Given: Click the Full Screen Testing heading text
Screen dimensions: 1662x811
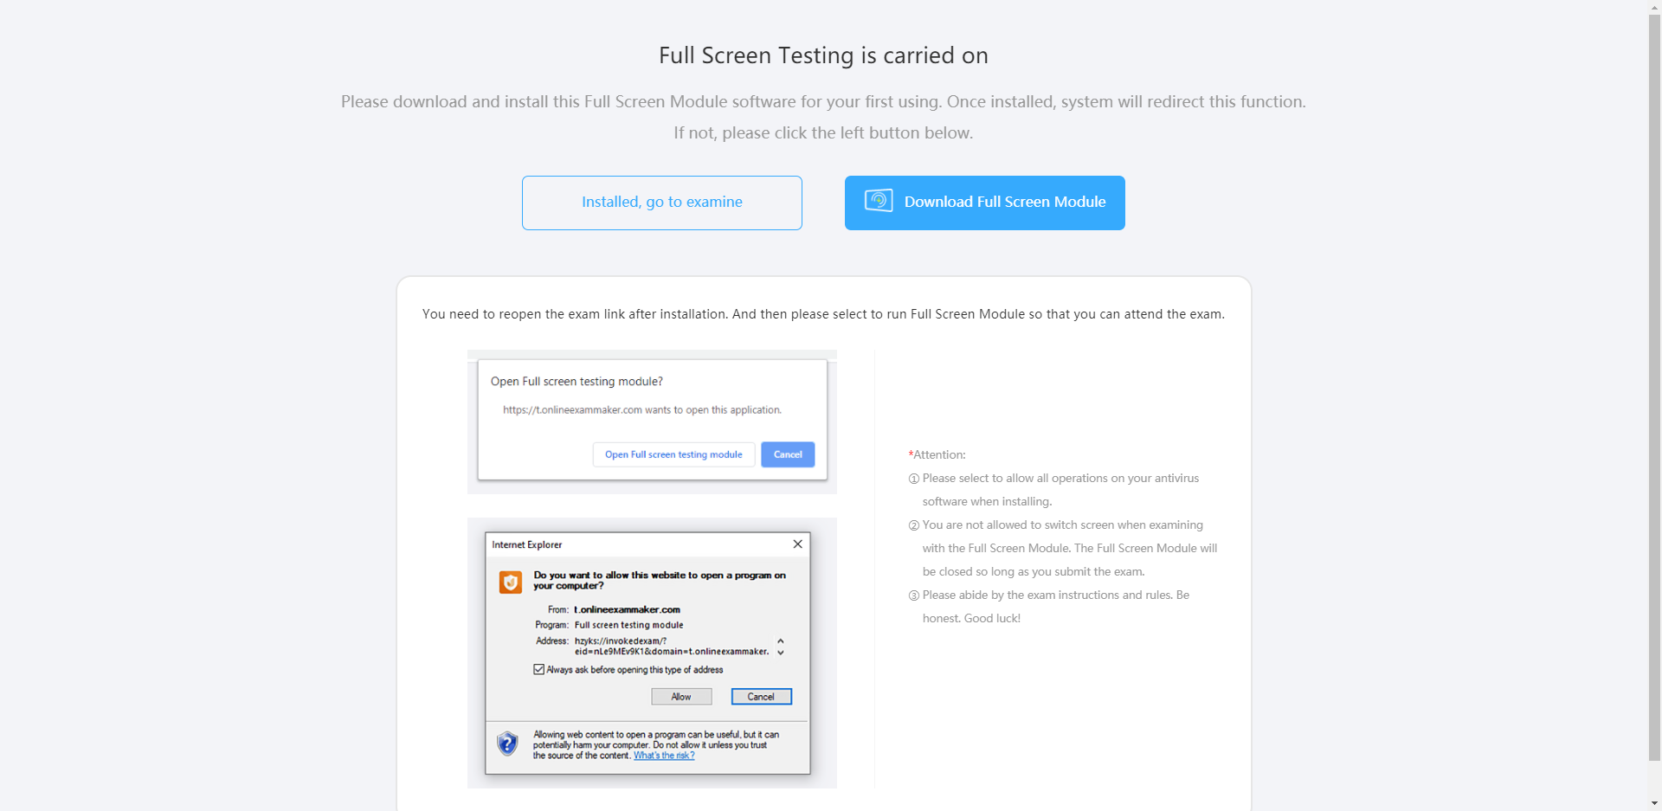Looking at the screenshot, I should (x=823, y=55).
